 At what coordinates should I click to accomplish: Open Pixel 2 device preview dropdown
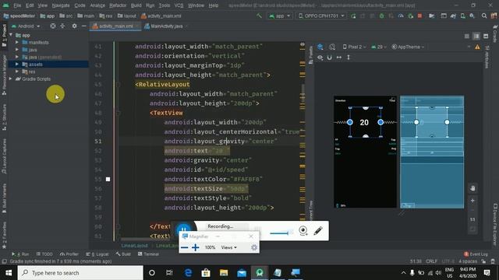(354, 47)
